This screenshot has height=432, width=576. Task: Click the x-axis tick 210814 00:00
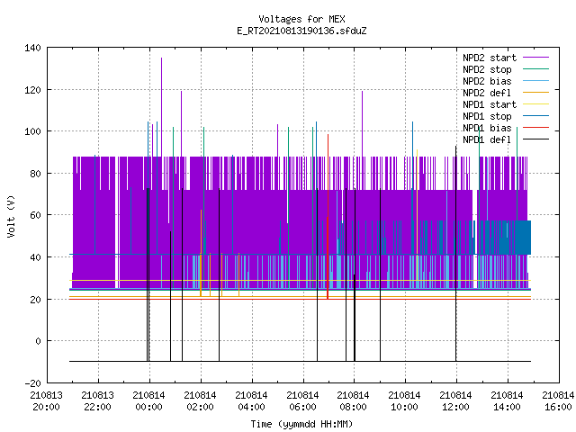tap(149, 401)
